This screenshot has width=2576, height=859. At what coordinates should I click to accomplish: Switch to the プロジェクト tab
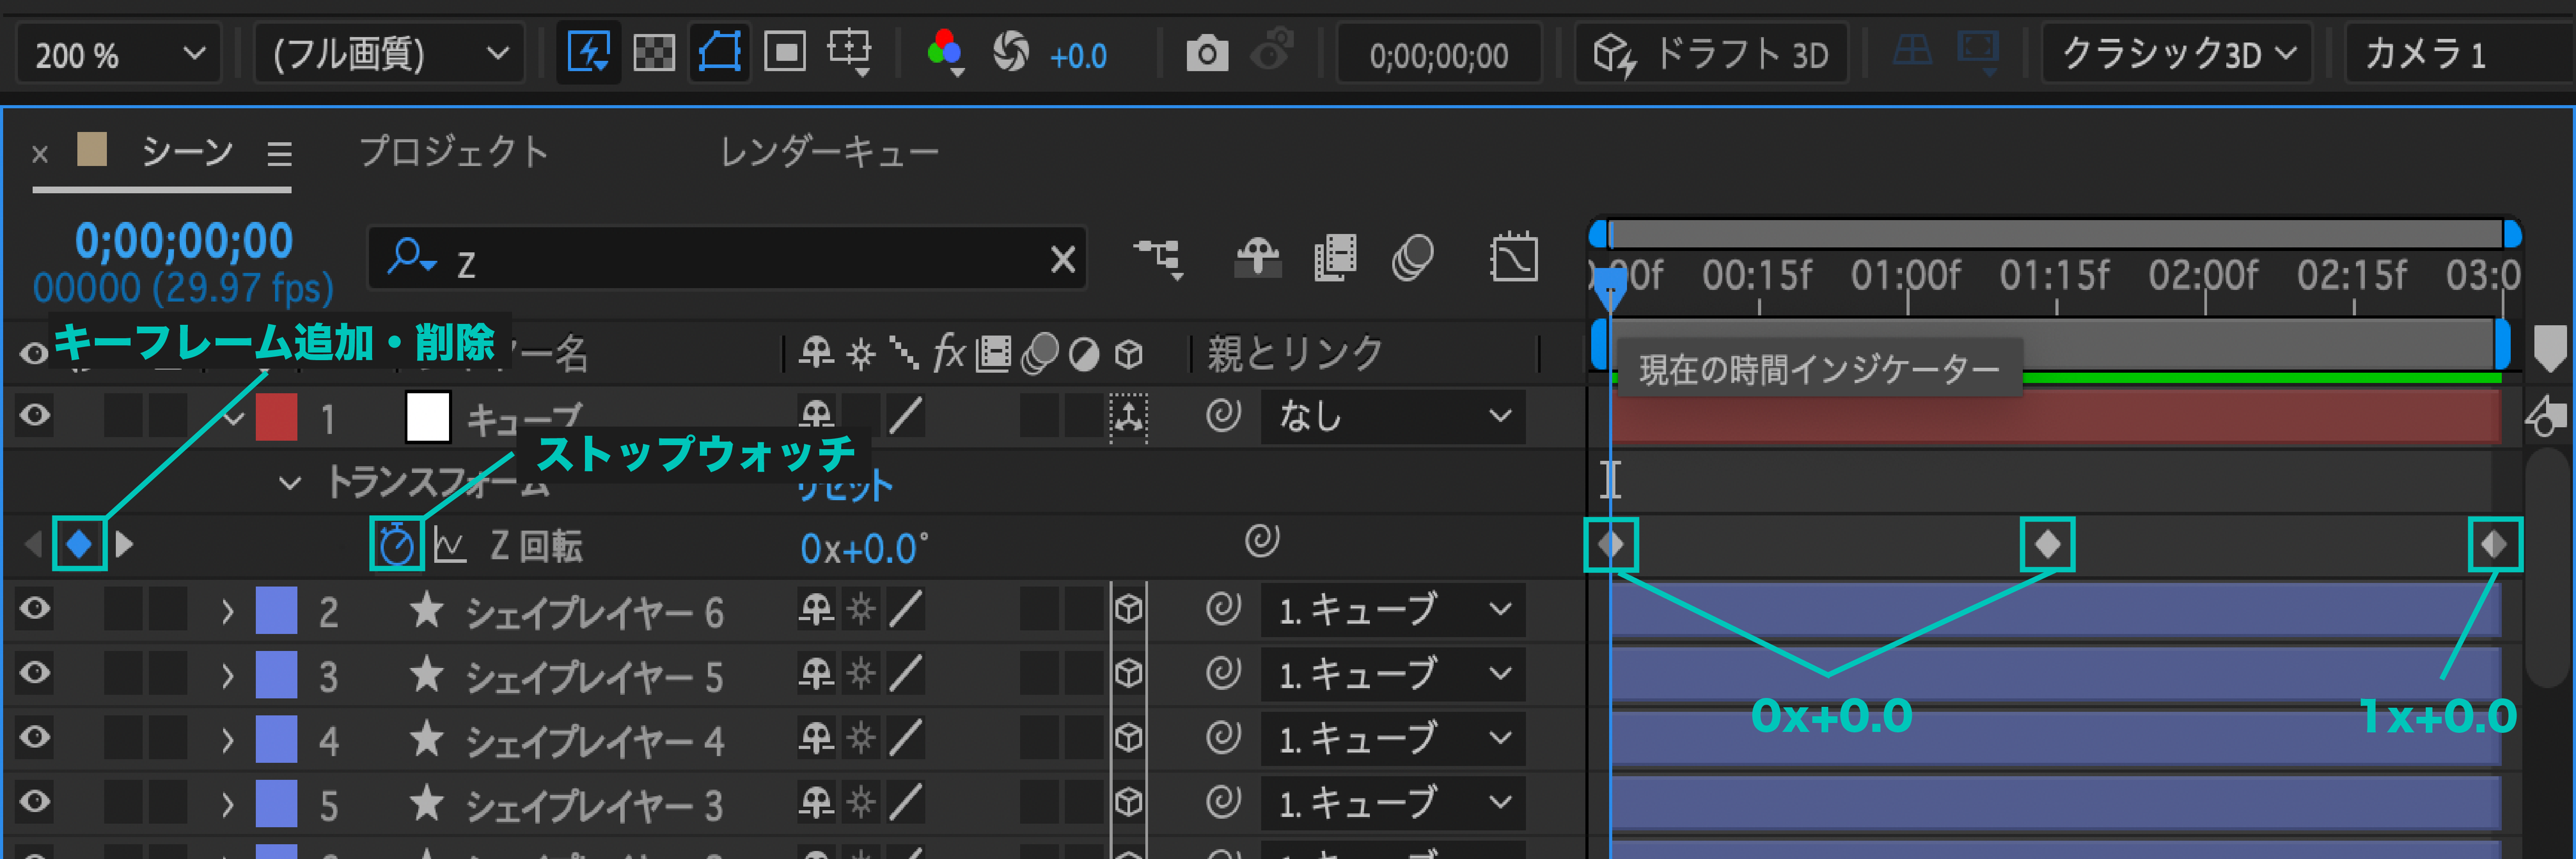(453, 152)
